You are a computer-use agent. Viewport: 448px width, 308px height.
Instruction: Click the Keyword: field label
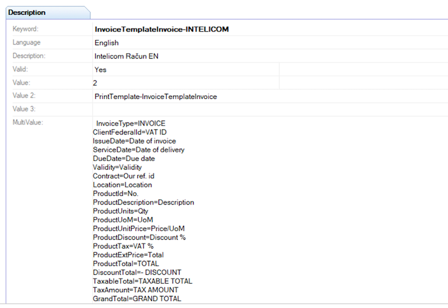[x=26, y=29]
